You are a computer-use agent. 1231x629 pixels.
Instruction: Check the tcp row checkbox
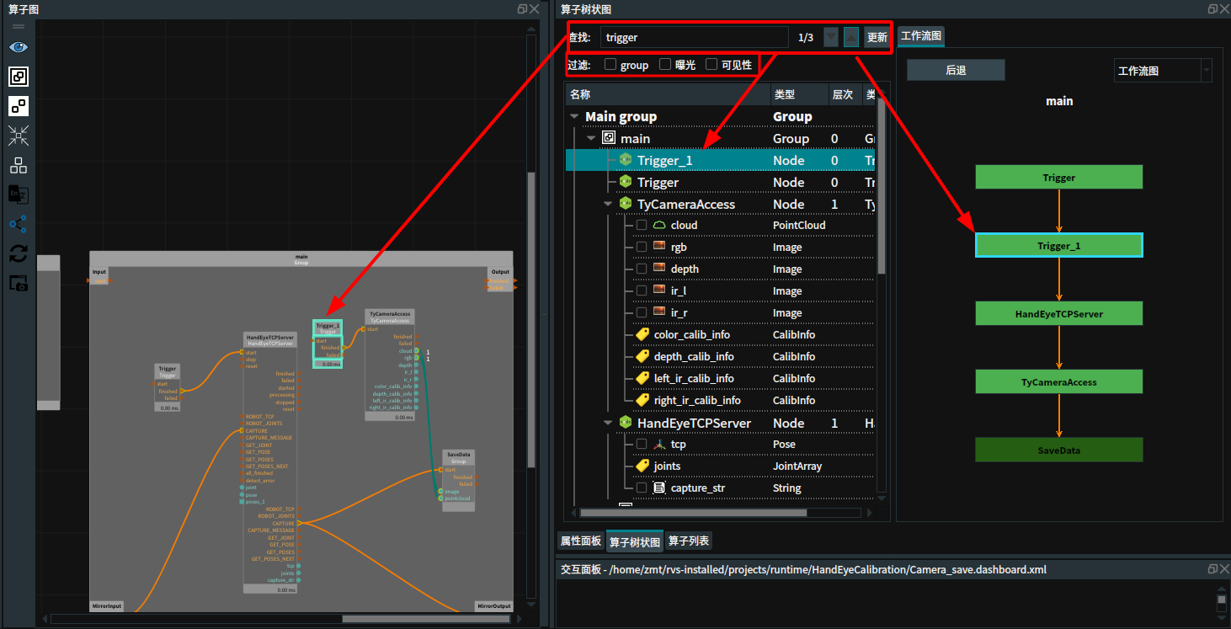[642, 445]
